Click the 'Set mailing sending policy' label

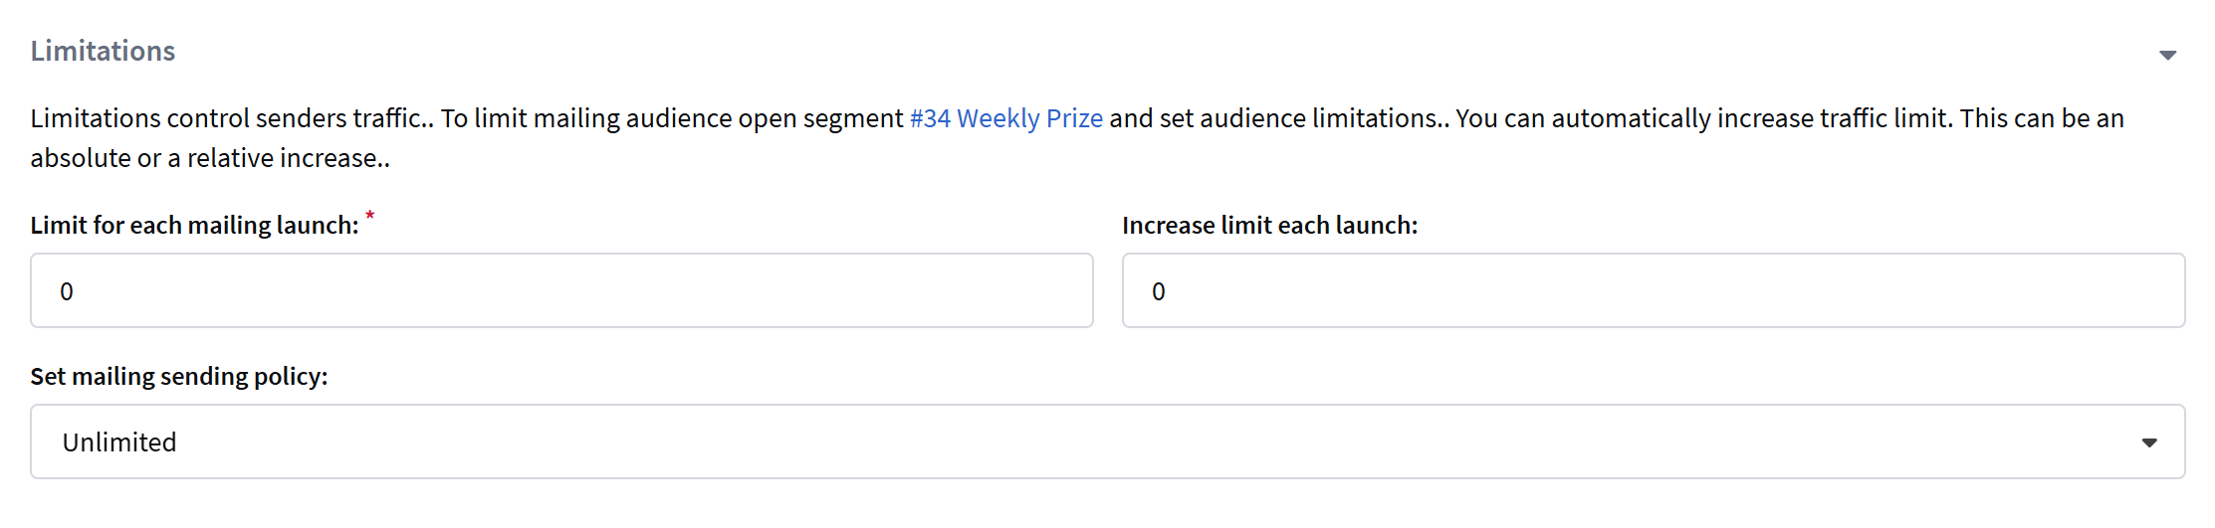coord(179,377)
